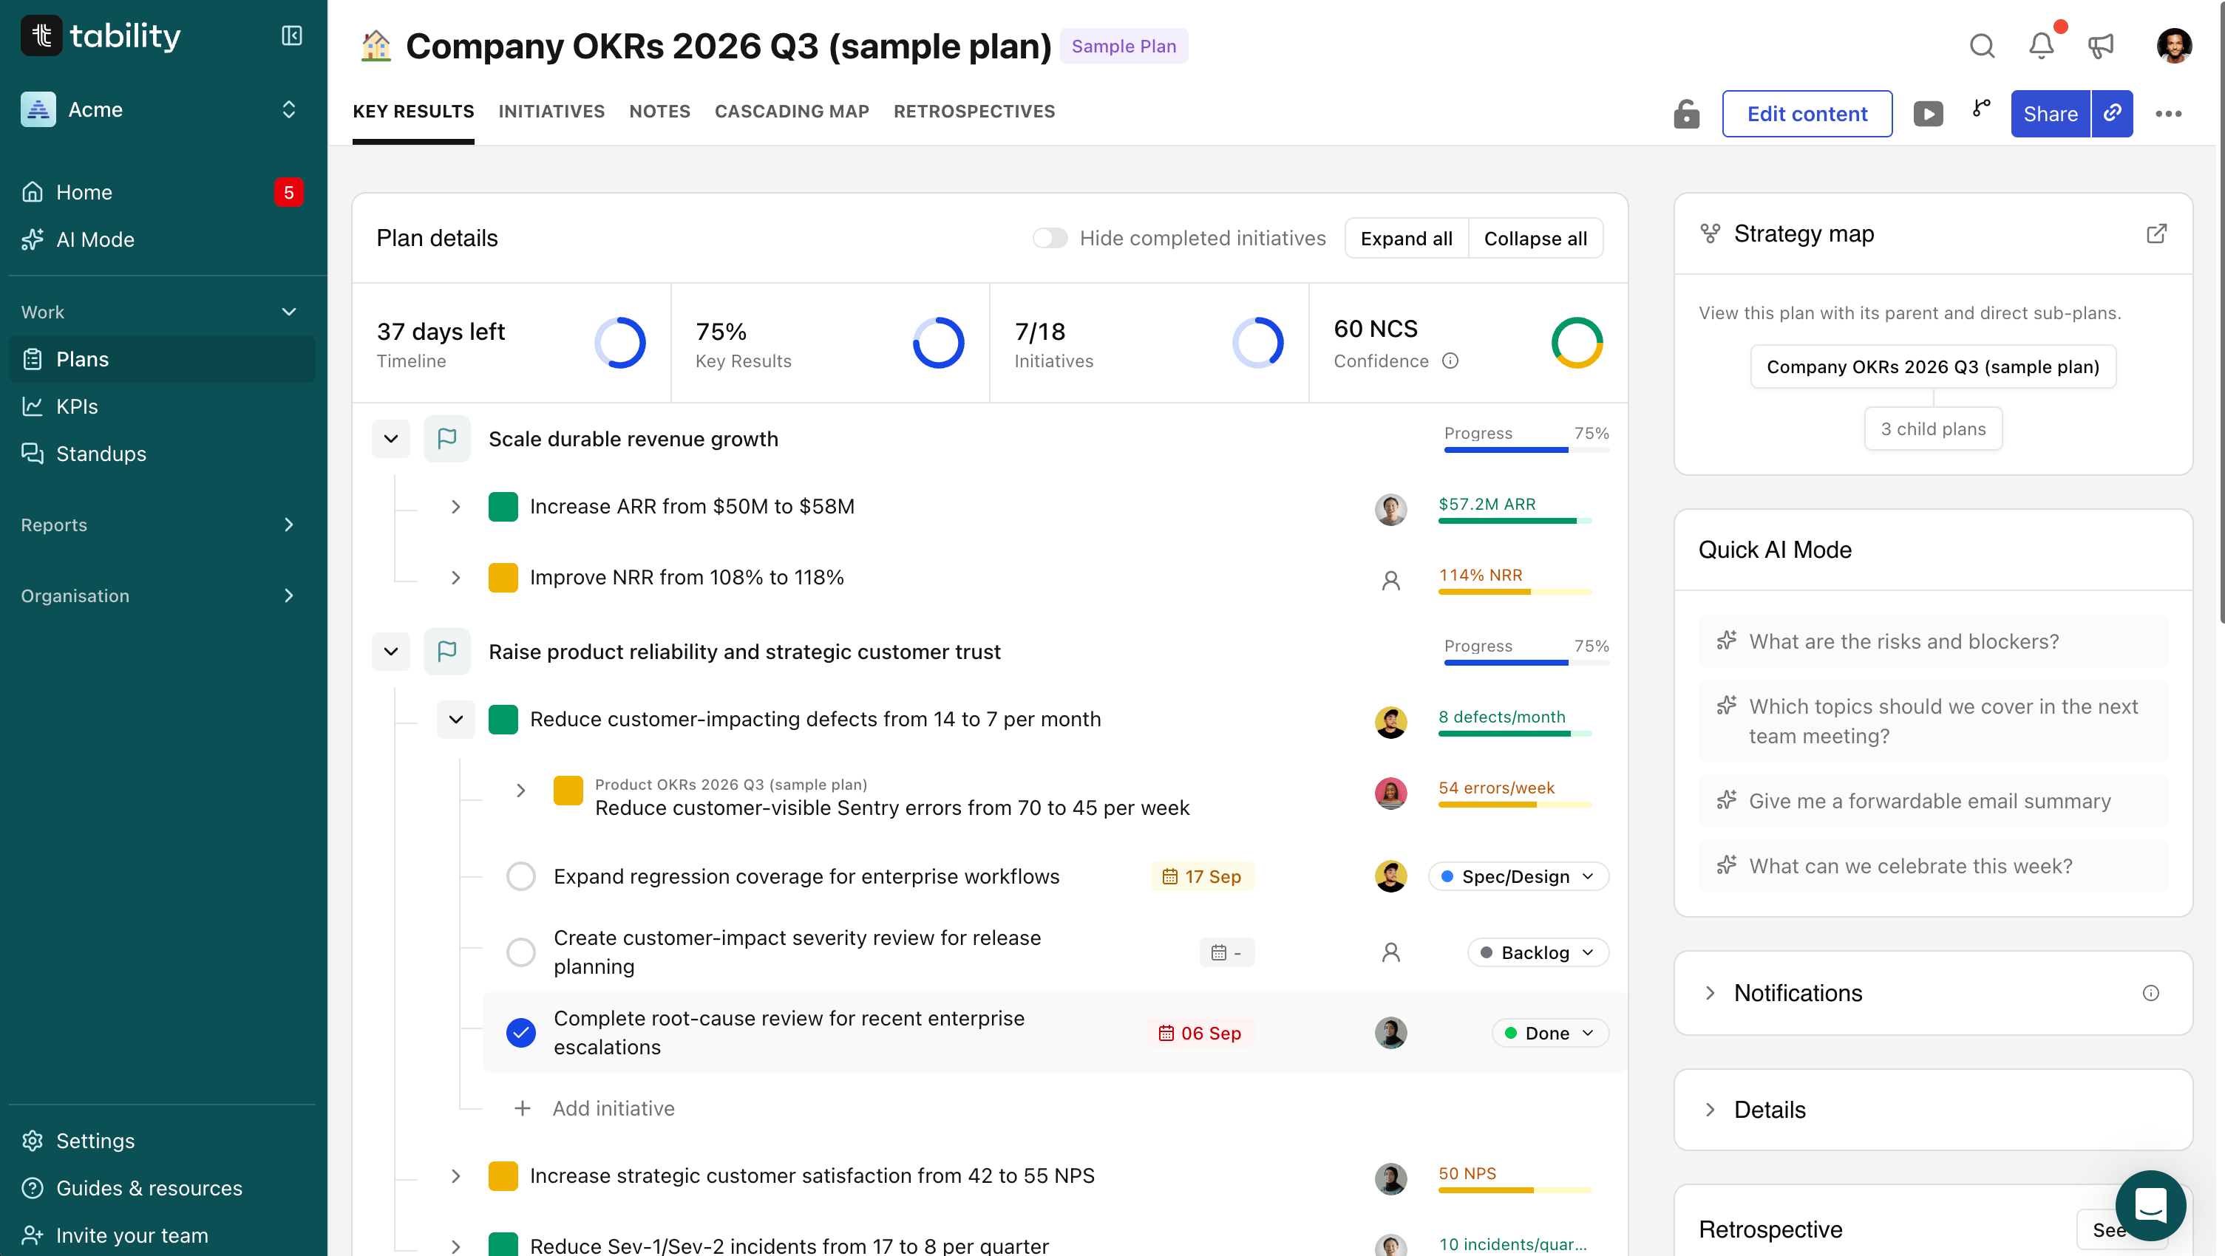This screenshot has width=2225, height=1256.
Task: Click Expand all button
Action: 1406,238
